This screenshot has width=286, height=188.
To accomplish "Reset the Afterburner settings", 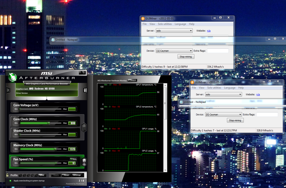I will [x=66, y=175].
